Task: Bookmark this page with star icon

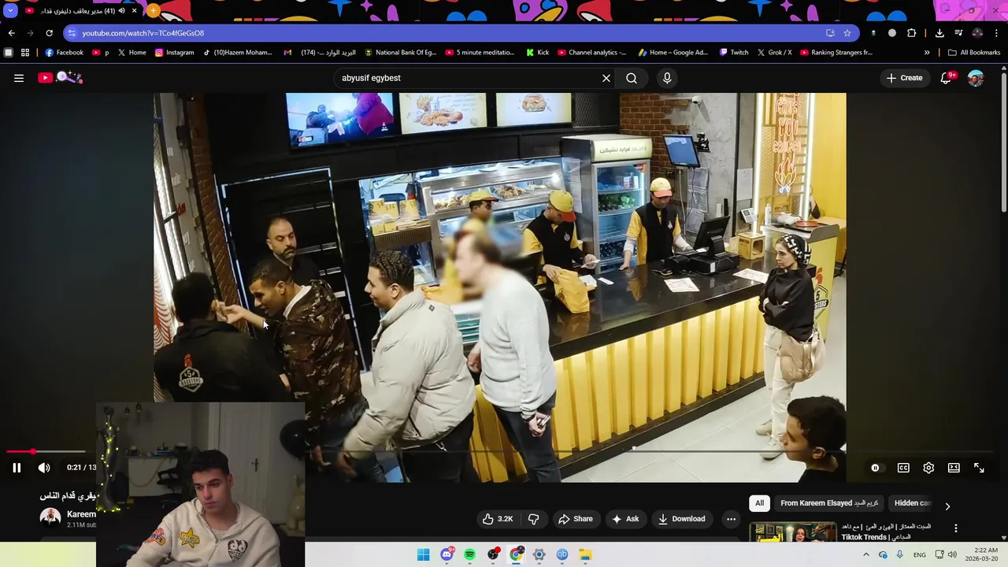Action: 847,33
